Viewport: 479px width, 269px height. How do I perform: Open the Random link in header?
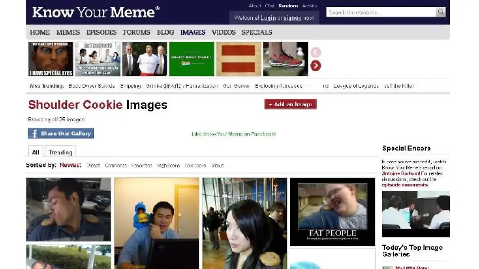click(x=288, y=6)
